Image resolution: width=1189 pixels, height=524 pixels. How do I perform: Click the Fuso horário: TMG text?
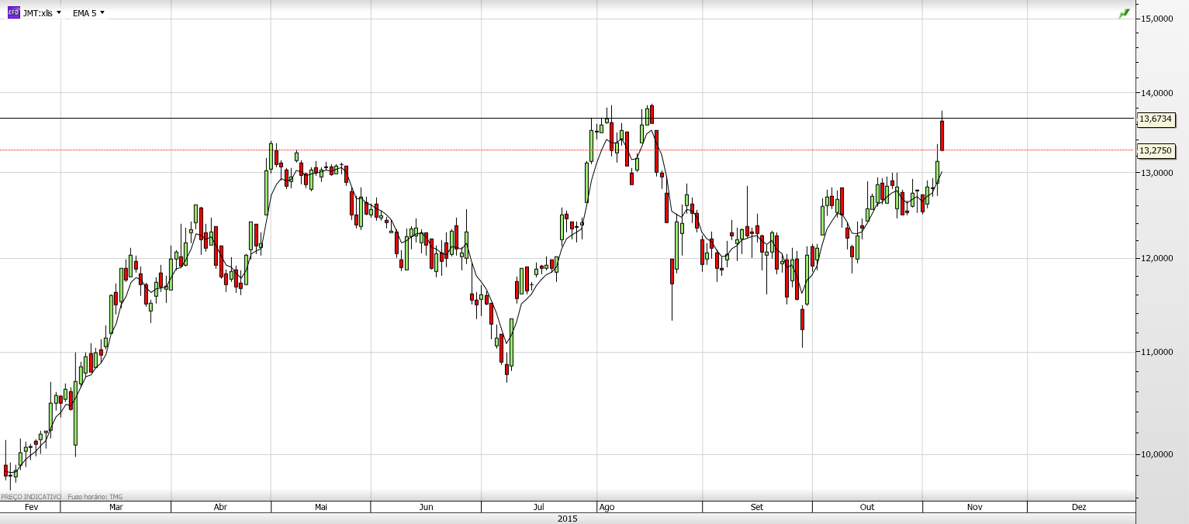(x=95, y=497)
